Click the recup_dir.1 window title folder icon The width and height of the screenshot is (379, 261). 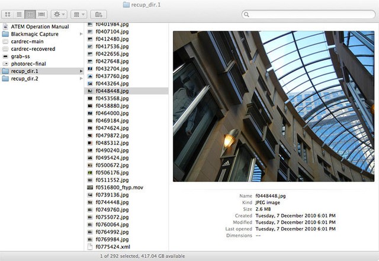[126, 5]
